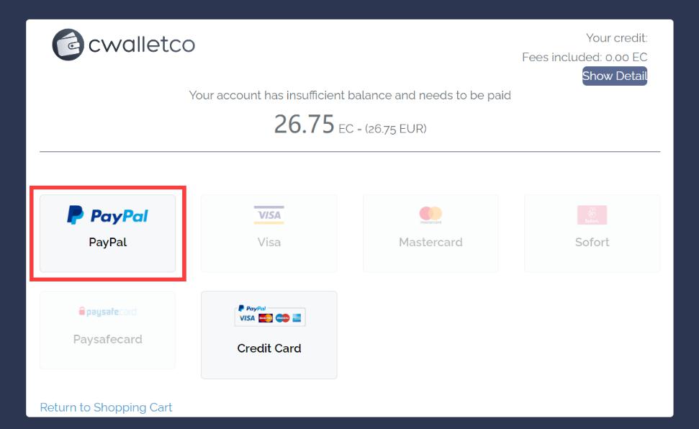699x429 pixels.
Task: Pick the Mastercard payment label
Action: tap(430, 243)
